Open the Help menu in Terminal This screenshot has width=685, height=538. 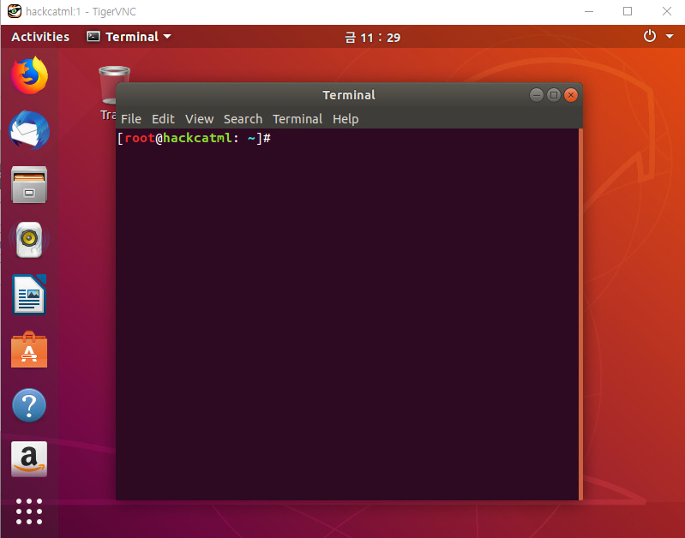(x=346, y=119)
